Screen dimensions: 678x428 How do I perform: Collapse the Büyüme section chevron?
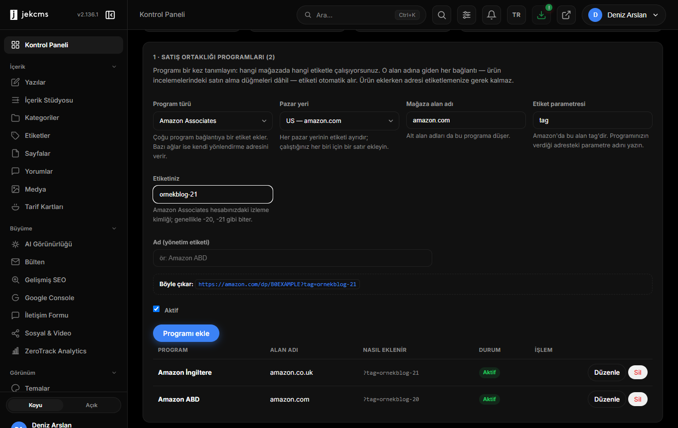114,228
